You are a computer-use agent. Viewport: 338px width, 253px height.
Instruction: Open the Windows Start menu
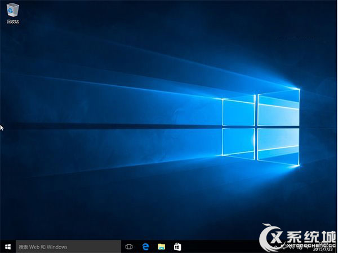(x=8, y=247)
